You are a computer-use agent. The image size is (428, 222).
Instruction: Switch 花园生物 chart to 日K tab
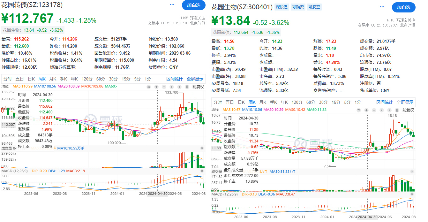coord(241,102)
